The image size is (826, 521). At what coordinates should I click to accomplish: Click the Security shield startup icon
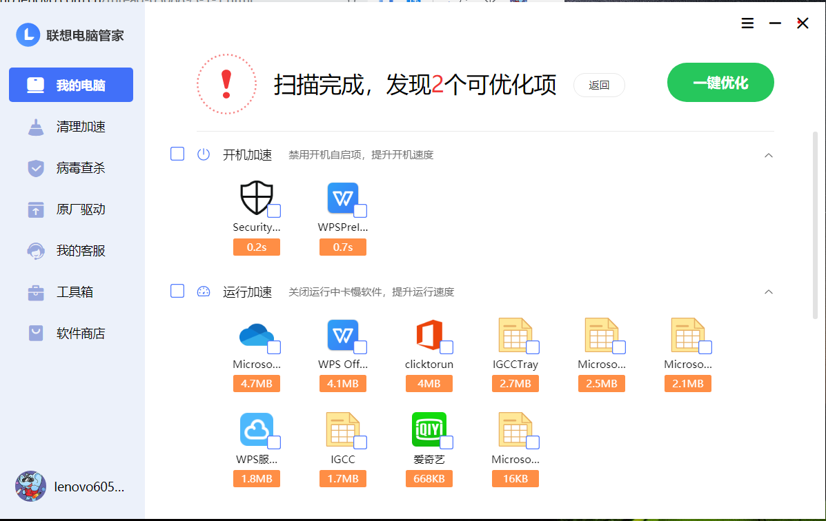point(257,198)
